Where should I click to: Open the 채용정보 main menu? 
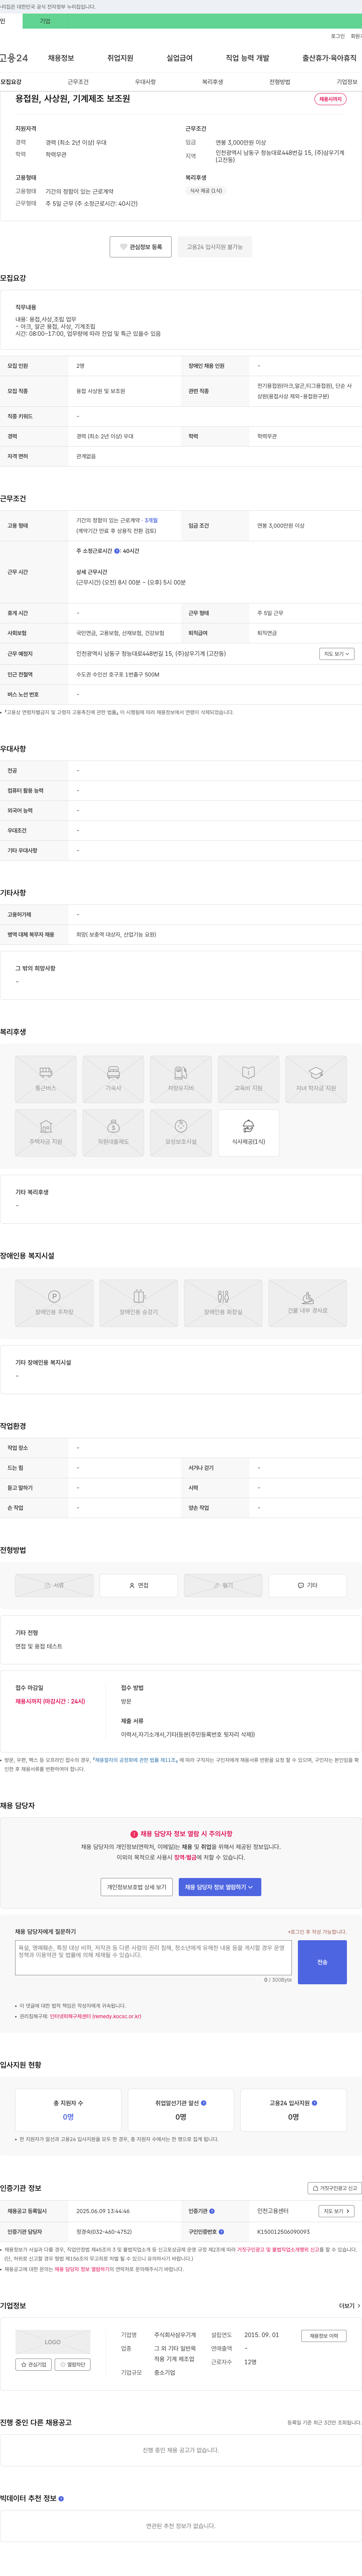61,58
